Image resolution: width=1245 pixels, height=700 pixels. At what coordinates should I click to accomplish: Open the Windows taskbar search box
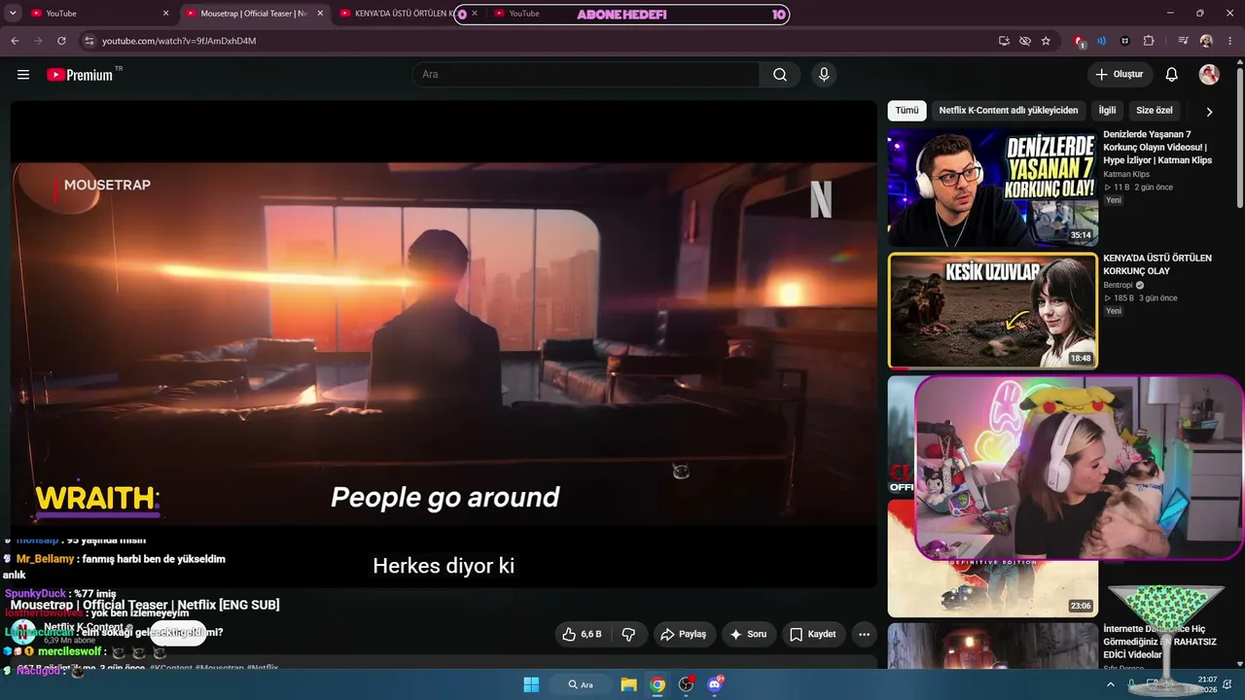pos(581,684)
